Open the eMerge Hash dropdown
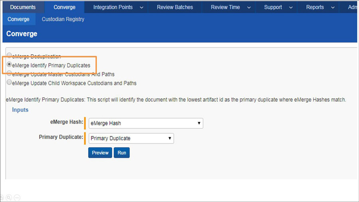This screenshot has height=202, width=359. pos(146,123)
